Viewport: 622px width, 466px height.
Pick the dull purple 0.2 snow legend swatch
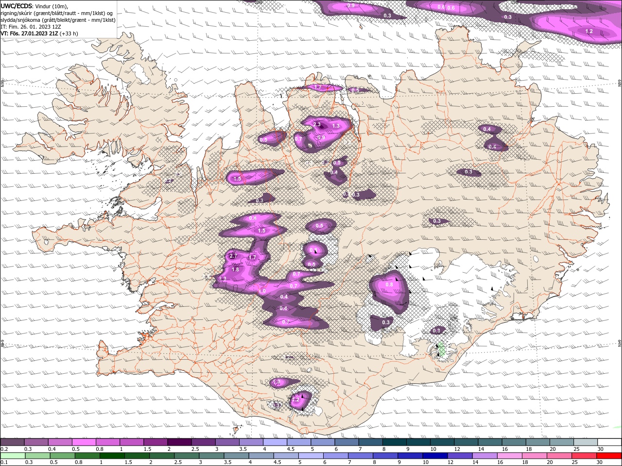(12, 442)
